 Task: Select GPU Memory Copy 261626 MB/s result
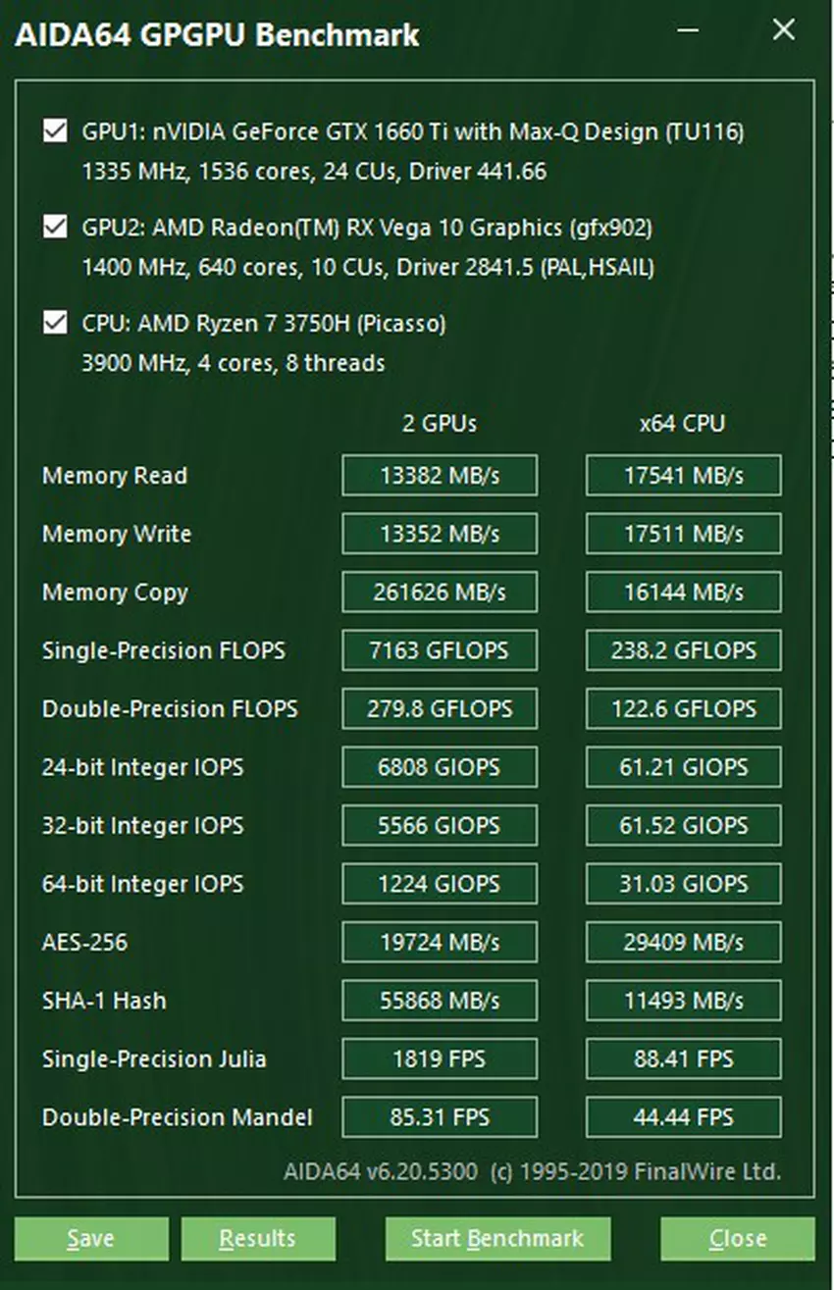tap(440, 593)
